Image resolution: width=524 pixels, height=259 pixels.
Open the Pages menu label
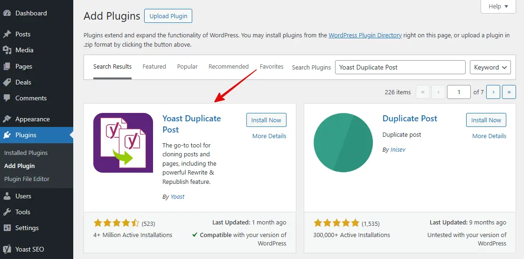pos(24,67)
